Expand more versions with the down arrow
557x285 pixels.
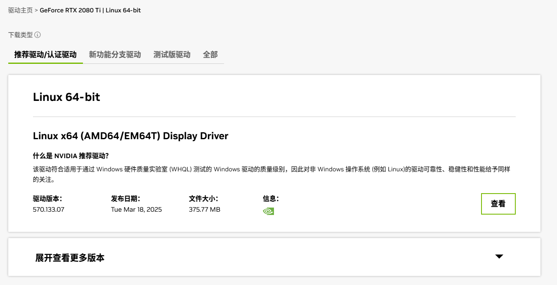[499, 257]
